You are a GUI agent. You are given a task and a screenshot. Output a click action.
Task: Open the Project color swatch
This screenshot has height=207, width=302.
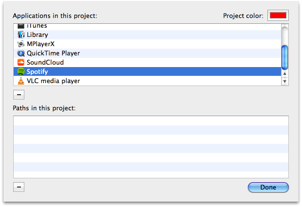point(278,16)
